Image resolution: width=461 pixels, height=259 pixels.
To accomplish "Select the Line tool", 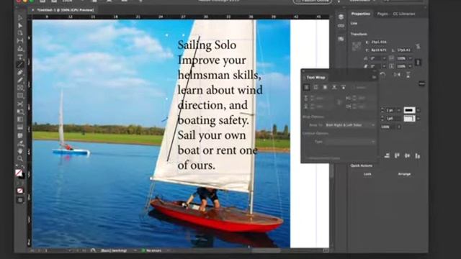I will click(20, 64).
